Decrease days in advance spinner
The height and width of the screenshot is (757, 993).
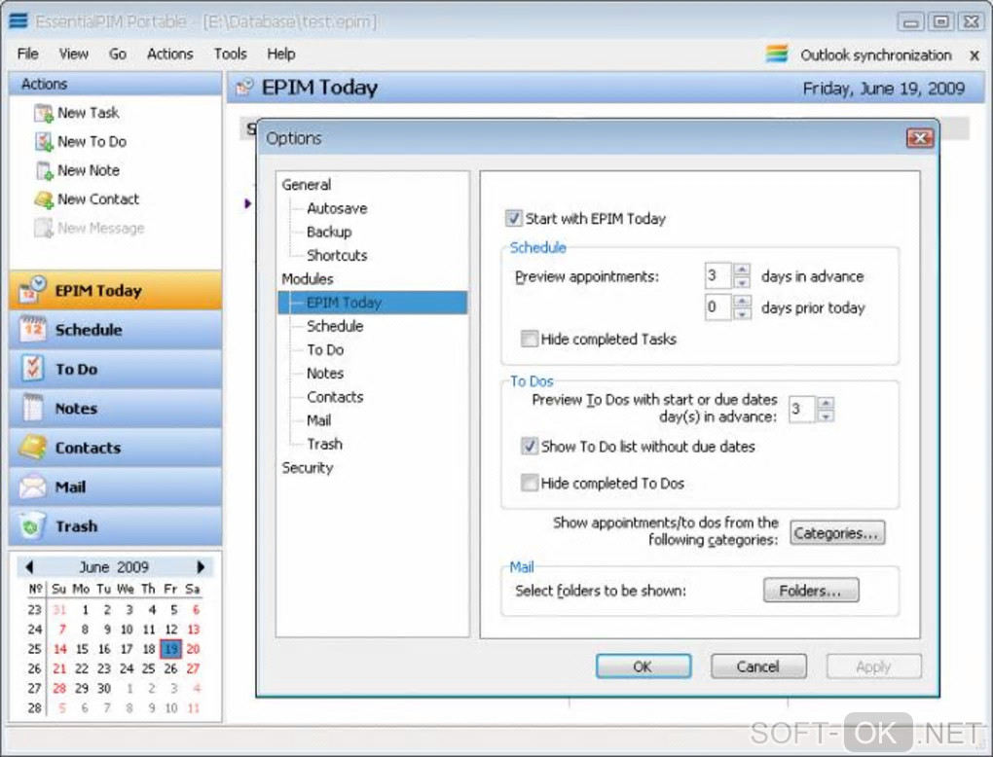click(742, 281)
